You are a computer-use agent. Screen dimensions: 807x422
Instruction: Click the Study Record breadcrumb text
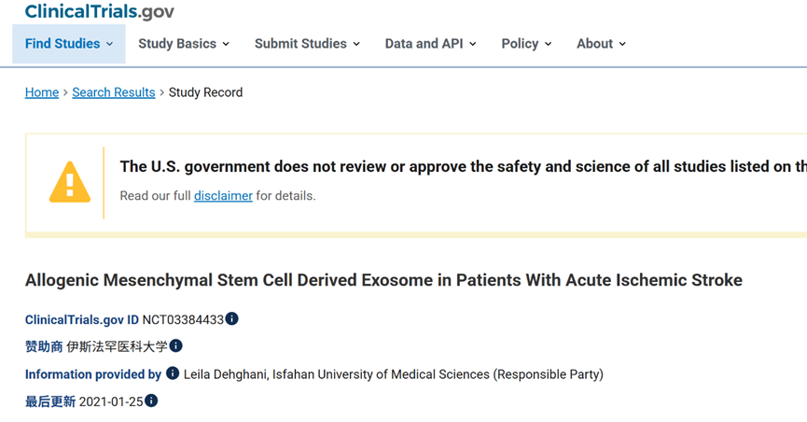click(x=206, y=92)
